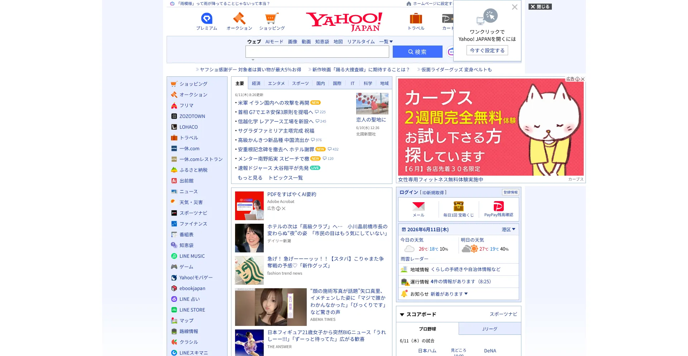Switch to the プロ野球 scoreboard tab
Screen dimensions: 688x356
[427, 329]
